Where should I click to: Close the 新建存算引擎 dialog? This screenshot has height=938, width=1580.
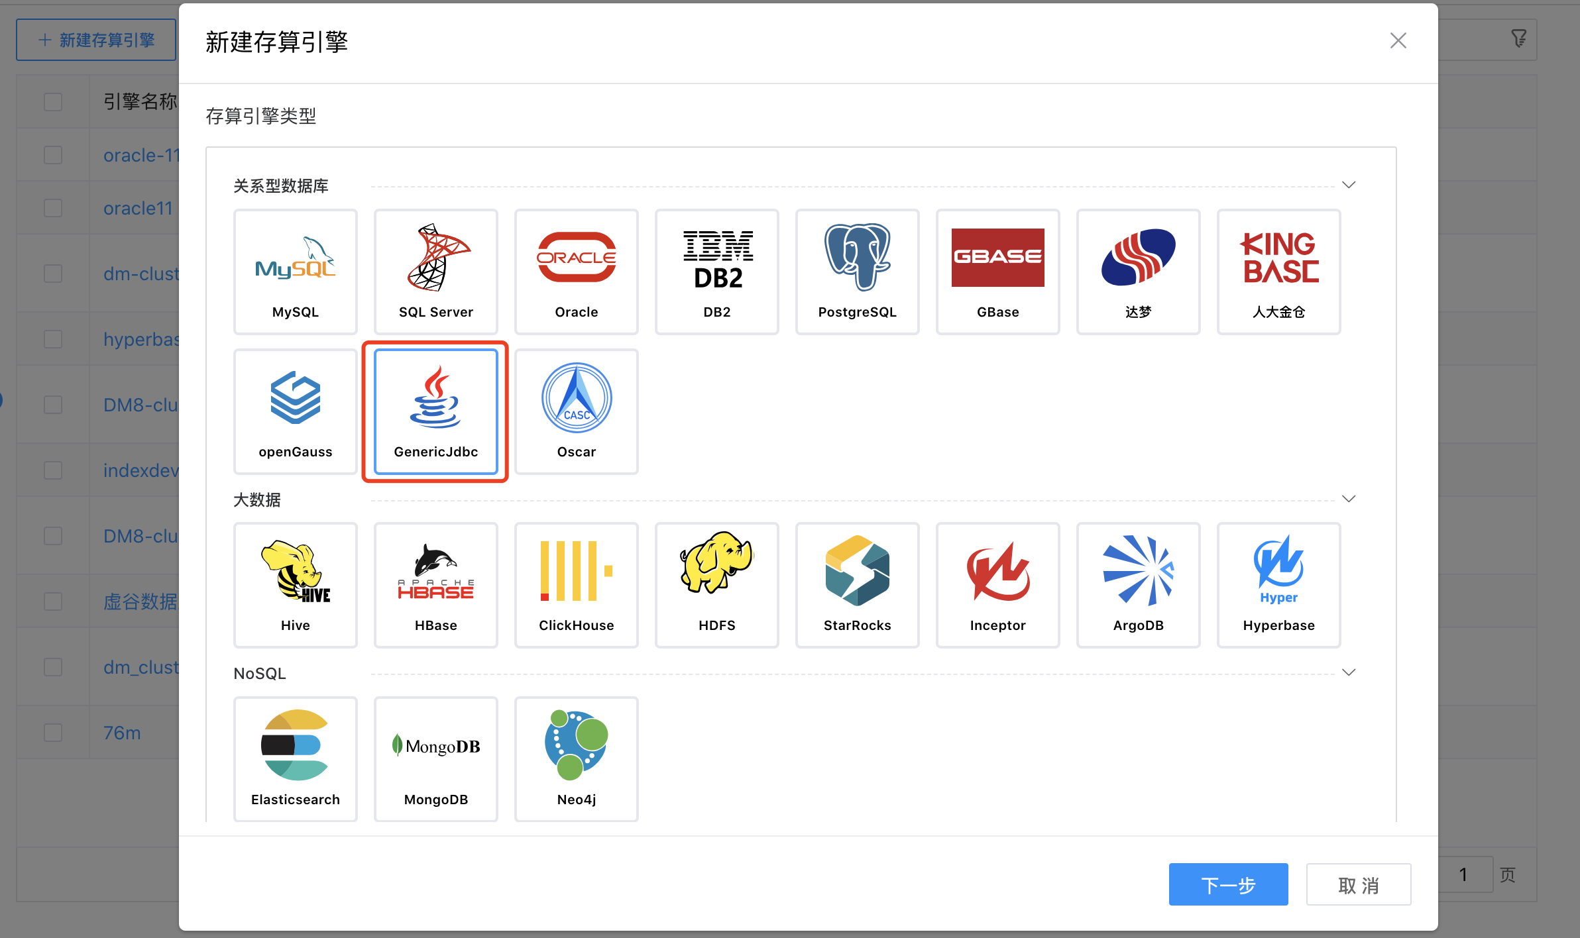coord(1398,41)
